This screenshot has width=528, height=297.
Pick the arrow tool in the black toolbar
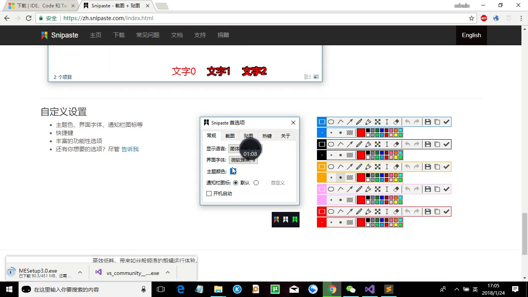coord(350,144)
